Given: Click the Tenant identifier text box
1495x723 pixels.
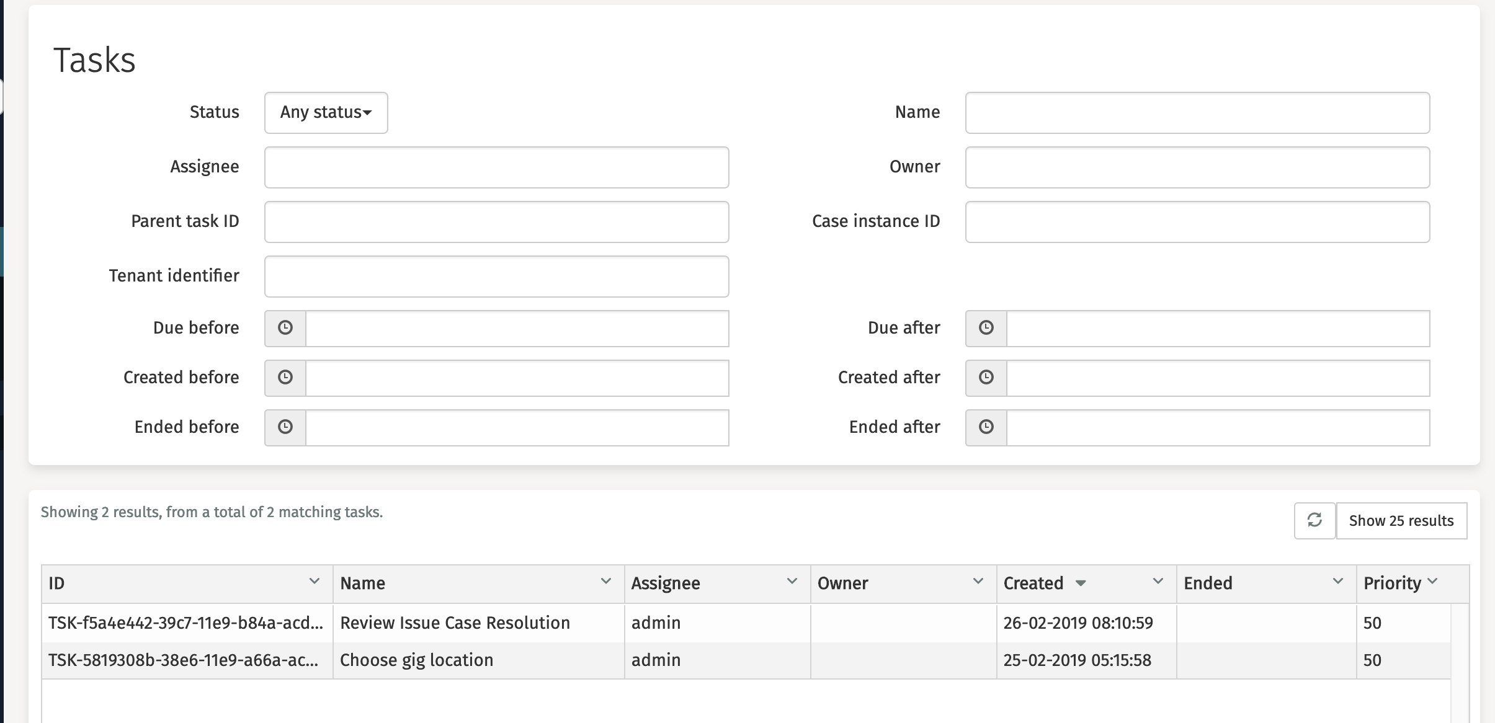Looking at the screenshot, I should point(496,276).
